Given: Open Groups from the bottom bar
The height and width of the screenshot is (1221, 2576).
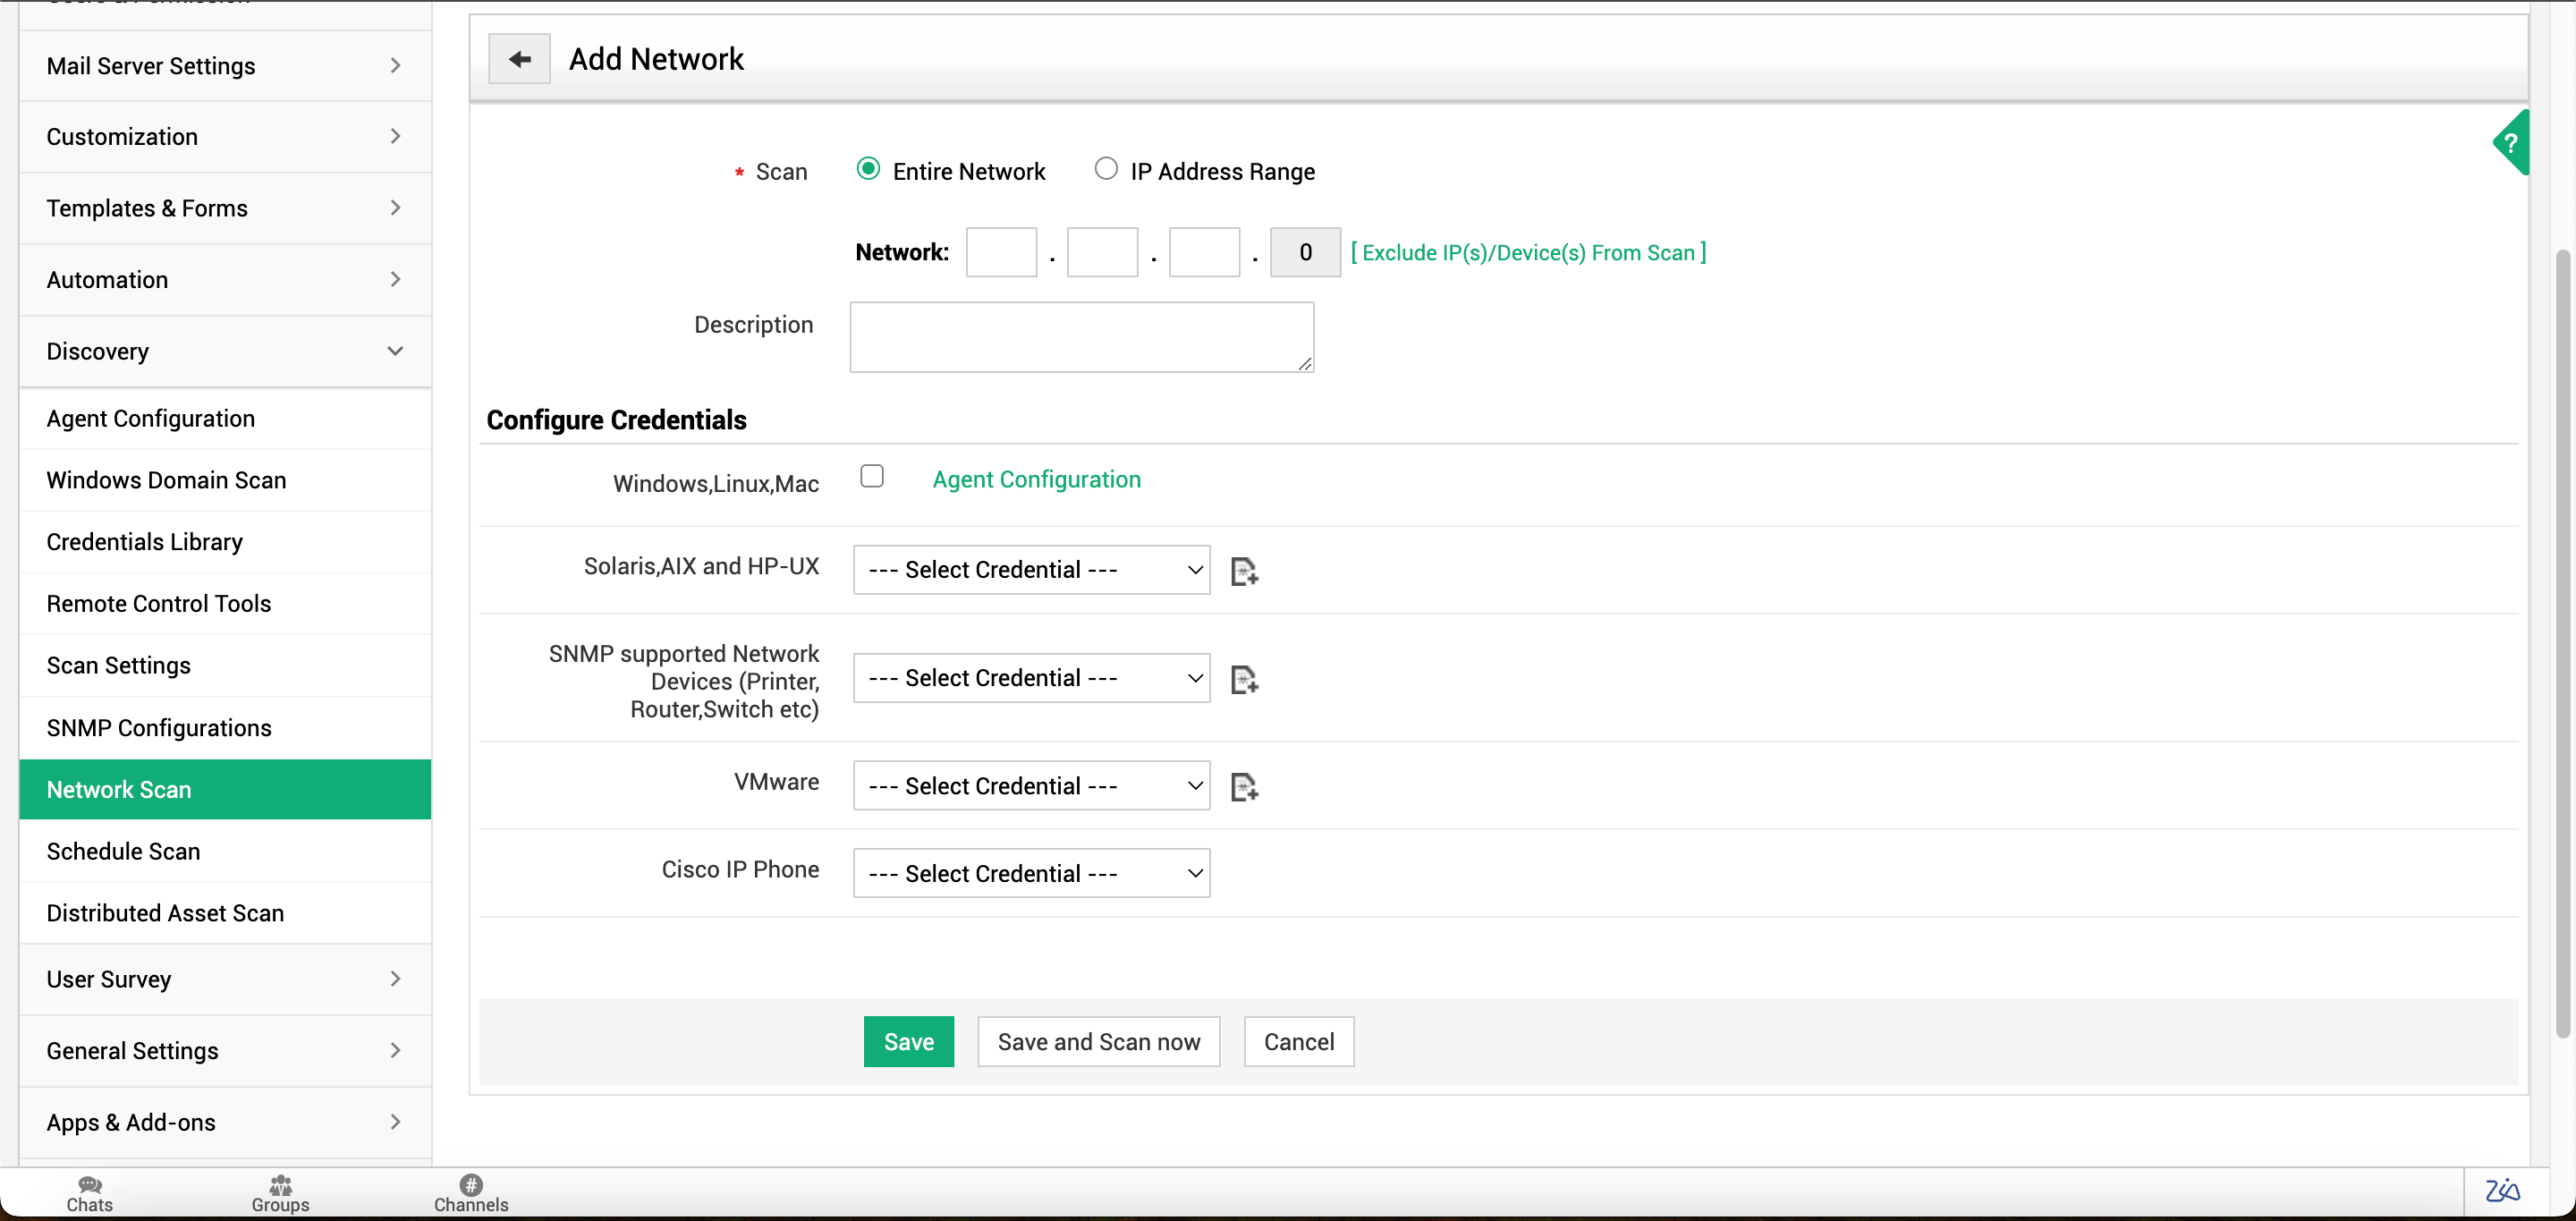Looking at the screenshot, I should (280, 1192).
